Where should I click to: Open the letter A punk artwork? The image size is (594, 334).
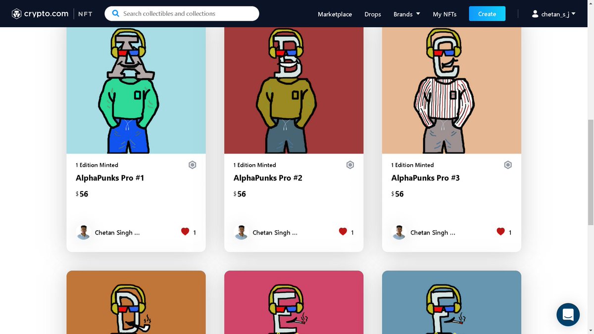click(x=136, y=90)
